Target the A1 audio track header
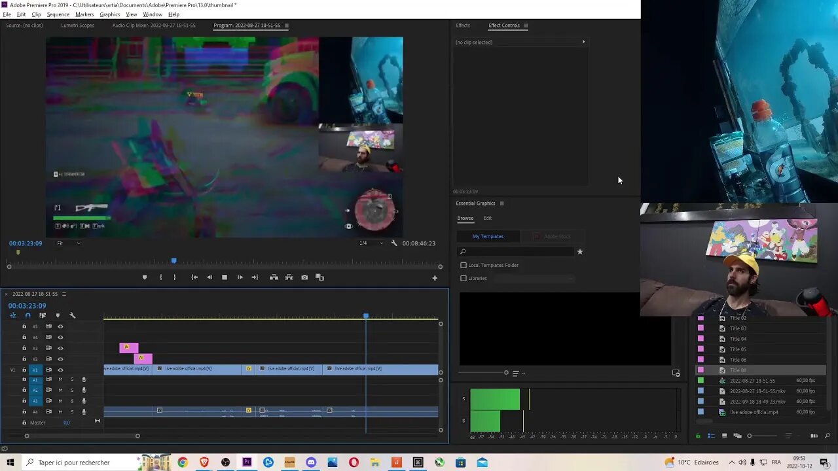The height and width of the screenshot is (471, 838). (35, 379)
